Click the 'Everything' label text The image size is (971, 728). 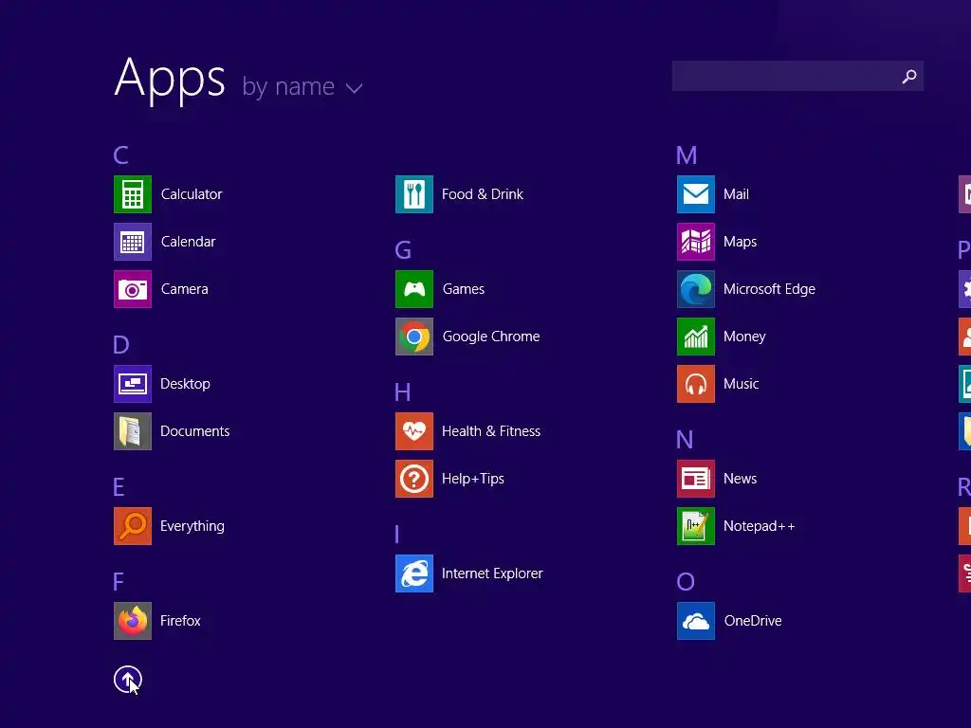[192, 526]
